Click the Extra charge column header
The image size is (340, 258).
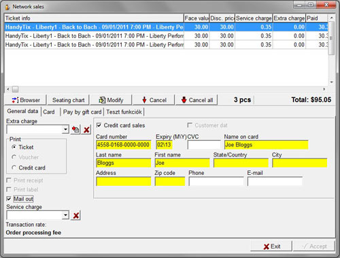(289, 18)
